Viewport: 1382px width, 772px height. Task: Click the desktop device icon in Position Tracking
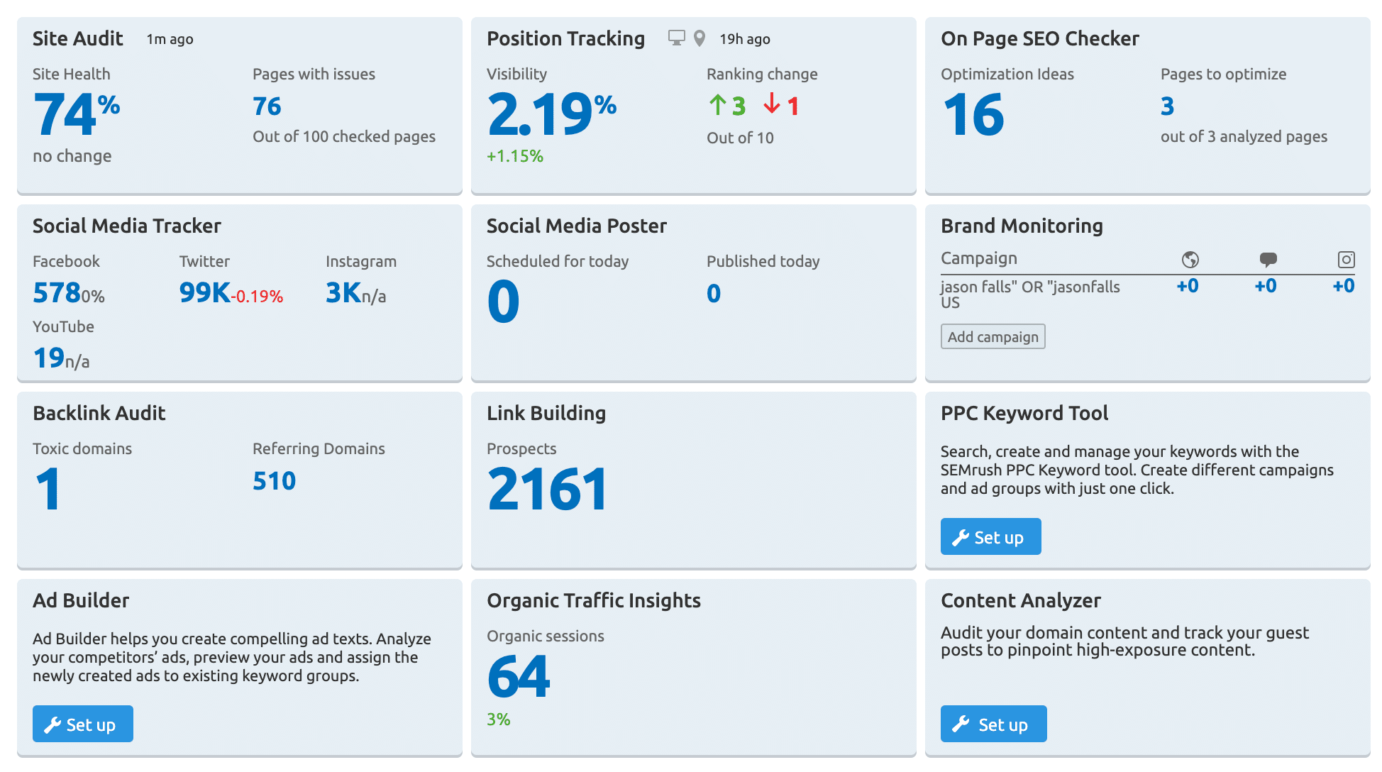[677, 38]
